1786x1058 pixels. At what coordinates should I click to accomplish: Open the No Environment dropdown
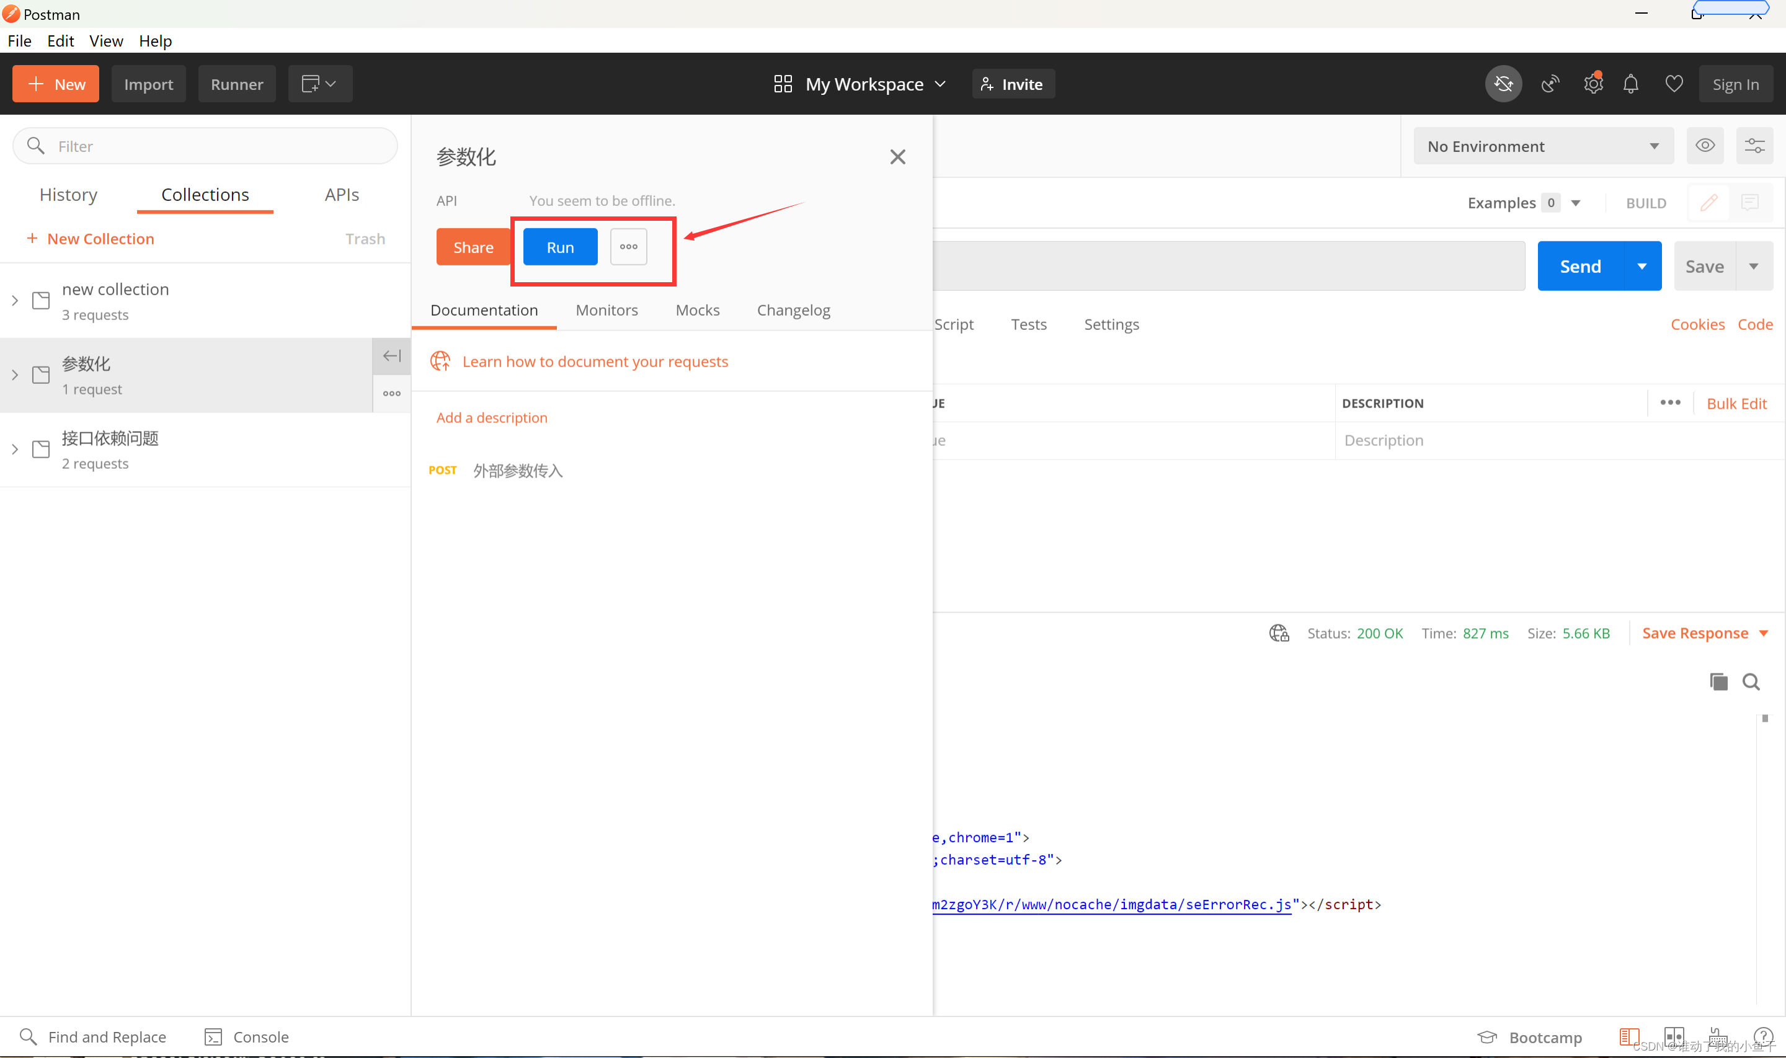[1543, 146]
